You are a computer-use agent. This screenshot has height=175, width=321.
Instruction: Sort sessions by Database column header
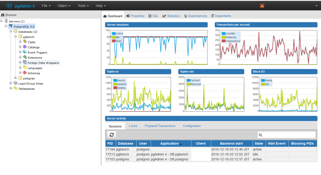(x=125, y=143)
